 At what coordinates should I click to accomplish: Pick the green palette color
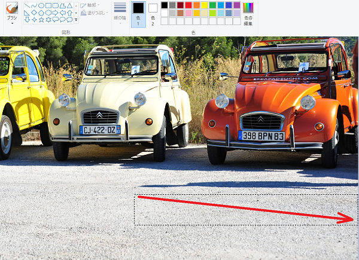tap(212, 5)
